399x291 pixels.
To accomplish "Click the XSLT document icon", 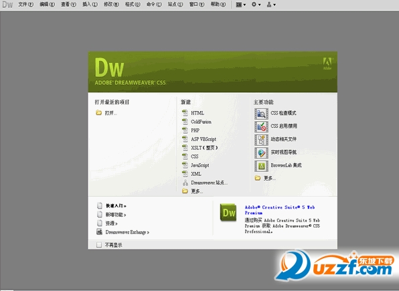I will click(185, 147).
